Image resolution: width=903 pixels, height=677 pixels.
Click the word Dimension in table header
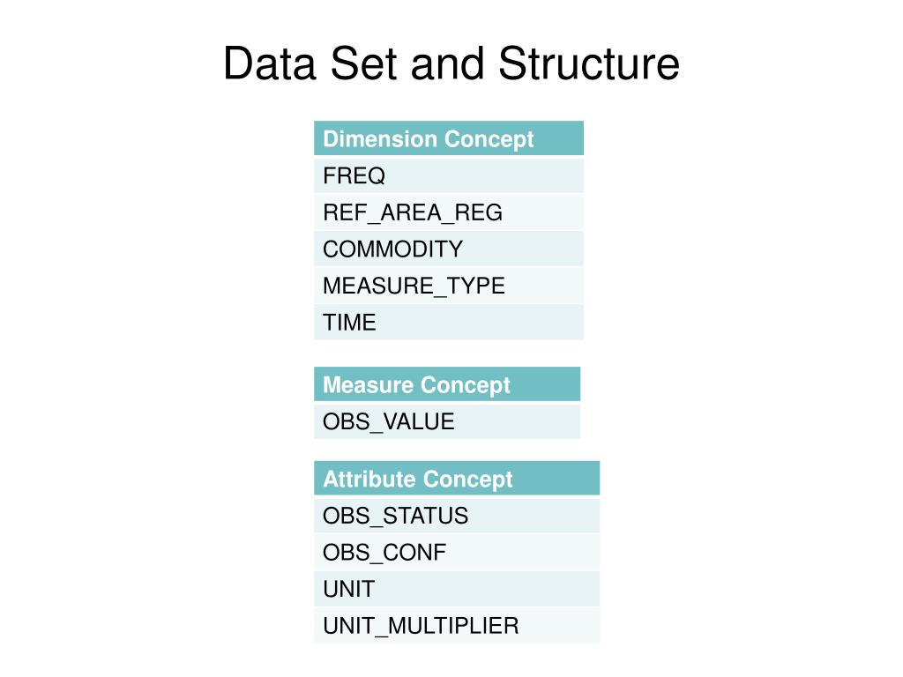pyautogui.click(x=380, y=138)
